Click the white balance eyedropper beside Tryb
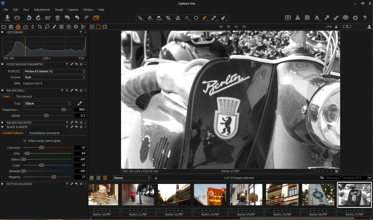Image resolution: width=373 pixels, height=220 pixels. coord(79,103)
